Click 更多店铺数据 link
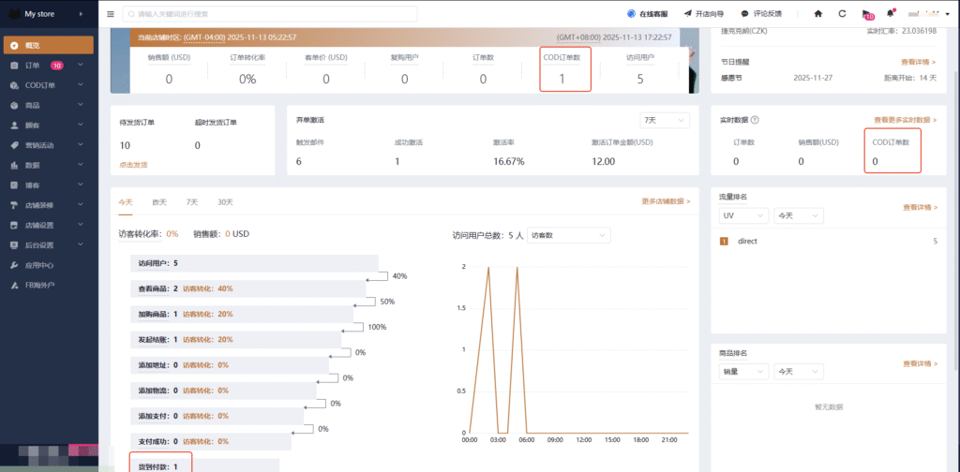This screenshot has height=472, width=960. coord(666,201)
